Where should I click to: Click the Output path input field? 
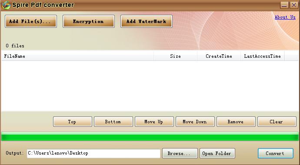click(93, 153)
